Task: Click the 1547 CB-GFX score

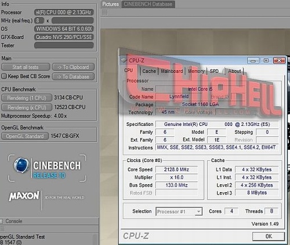Action: point(65,136)
